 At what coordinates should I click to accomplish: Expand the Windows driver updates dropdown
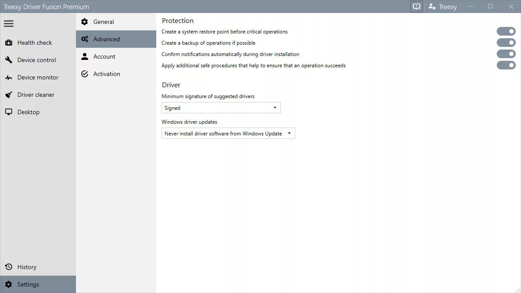[x=228, y=133]
